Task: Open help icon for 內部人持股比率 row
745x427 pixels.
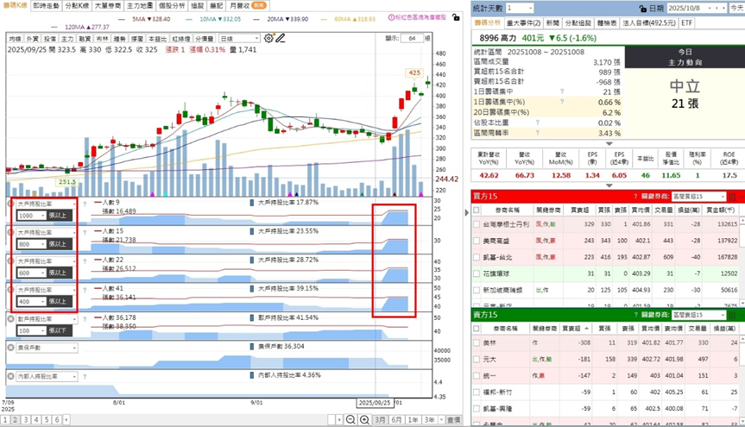Action: pyautogui.click(x=85, y=376)
